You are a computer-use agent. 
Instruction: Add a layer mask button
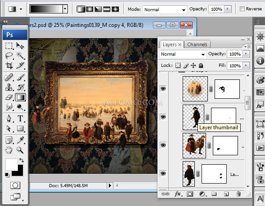190,194
